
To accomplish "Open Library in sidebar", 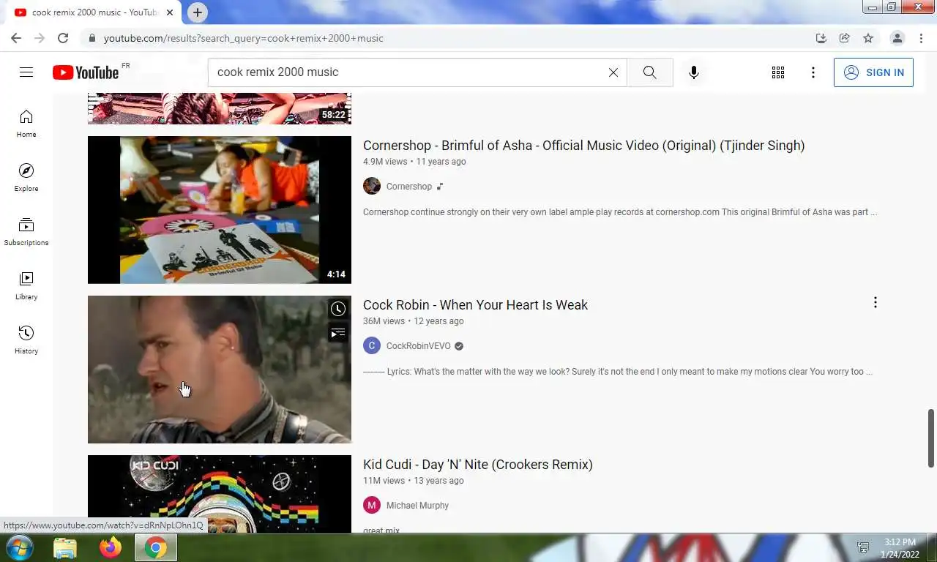I will point(26,286).
